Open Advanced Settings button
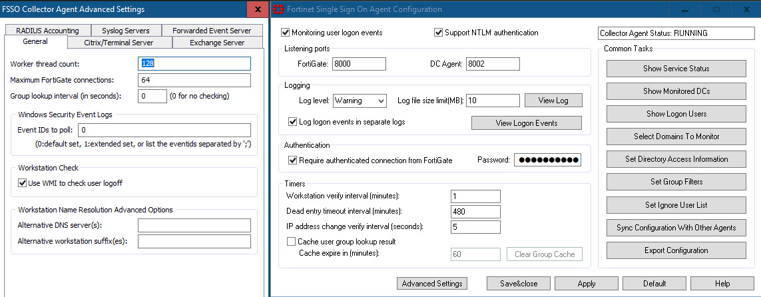Image resolution: width=761 pixels, height=297 pixels. [x=432, y=284]
